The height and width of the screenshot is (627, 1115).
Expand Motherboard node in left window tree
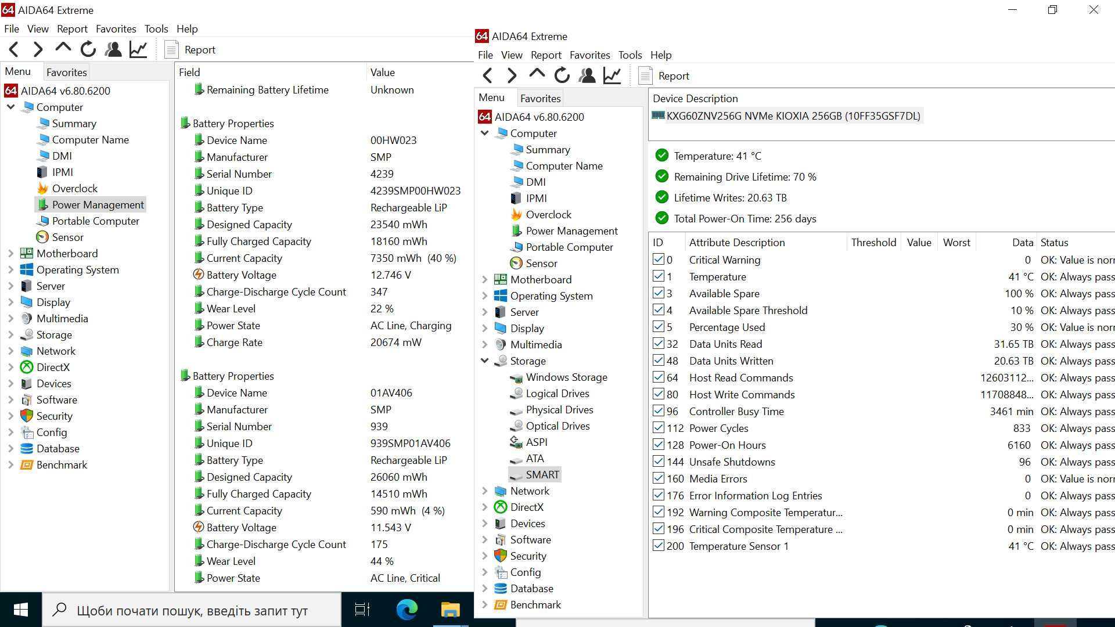10,253
